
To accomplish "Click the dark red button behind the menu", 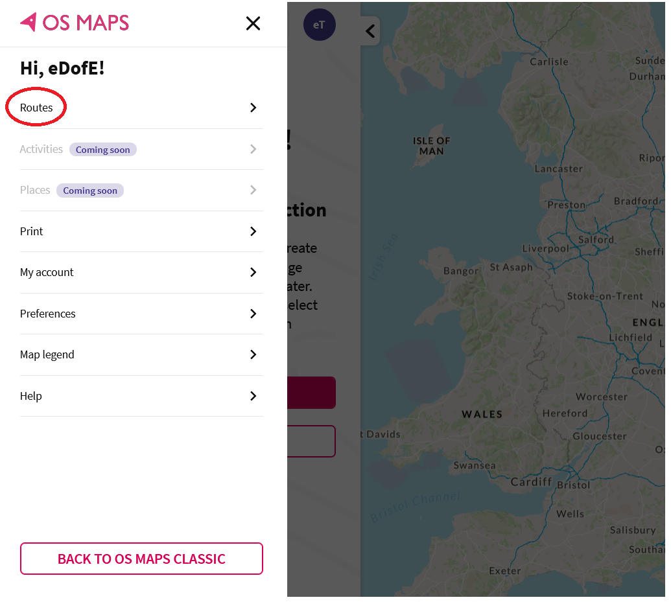I will click(311, 393).
